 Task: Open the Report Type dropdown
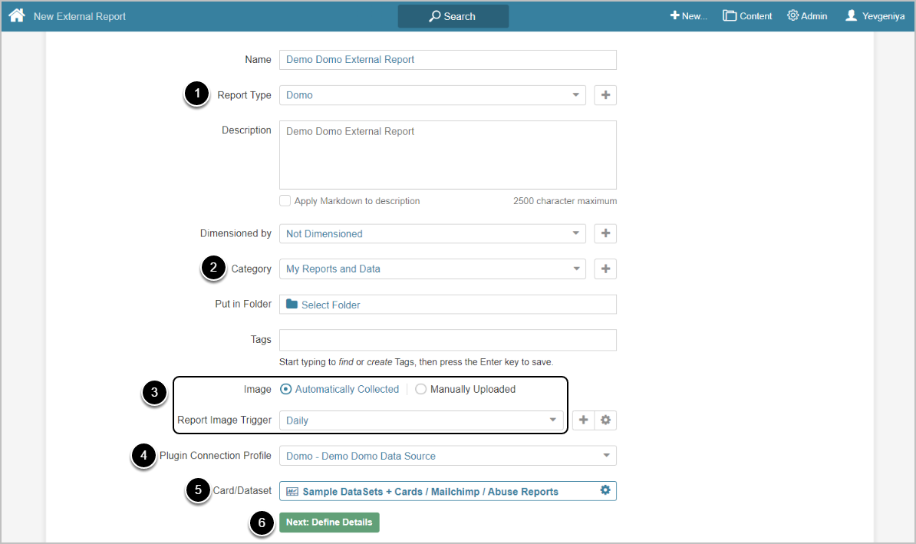click(x=432, y=95)
